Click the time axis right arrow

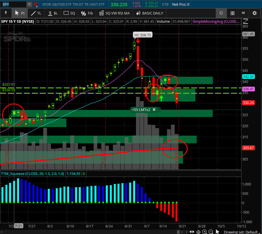[187, 232]
